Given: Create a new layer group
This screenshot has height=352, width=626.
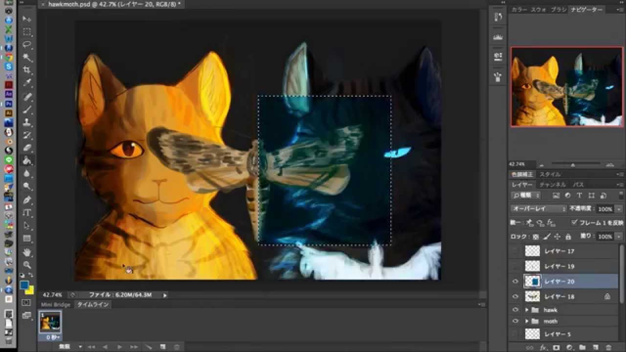Looking at the screenshot, I should click(x=582, y=348).
